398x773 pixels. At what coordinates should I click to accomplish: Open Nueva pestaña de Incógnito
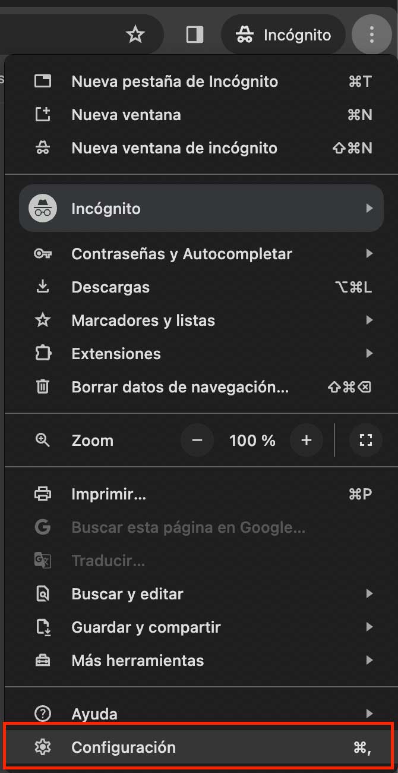175,81
